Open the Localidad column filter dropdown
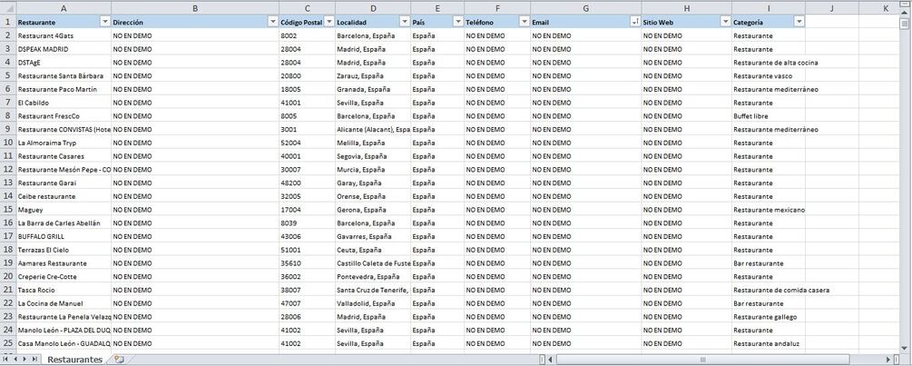Viewport: 912px width, 366px height. coord(404,22)
